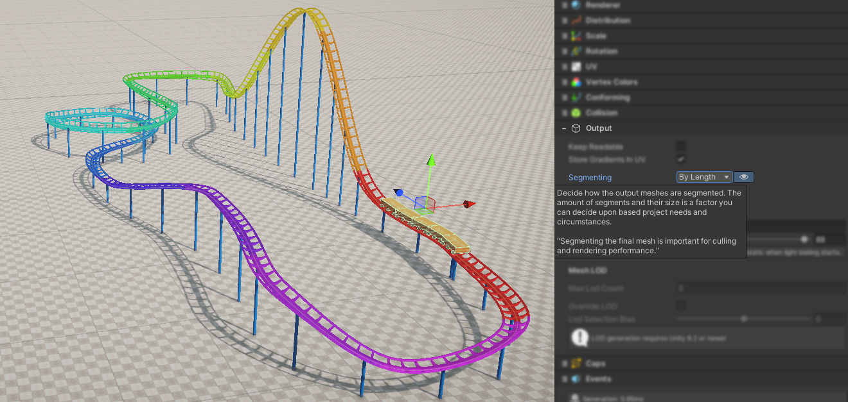Screen dimensions: 848x402
Task: Enable the Keep Readable checkbox
Action: 681,146
